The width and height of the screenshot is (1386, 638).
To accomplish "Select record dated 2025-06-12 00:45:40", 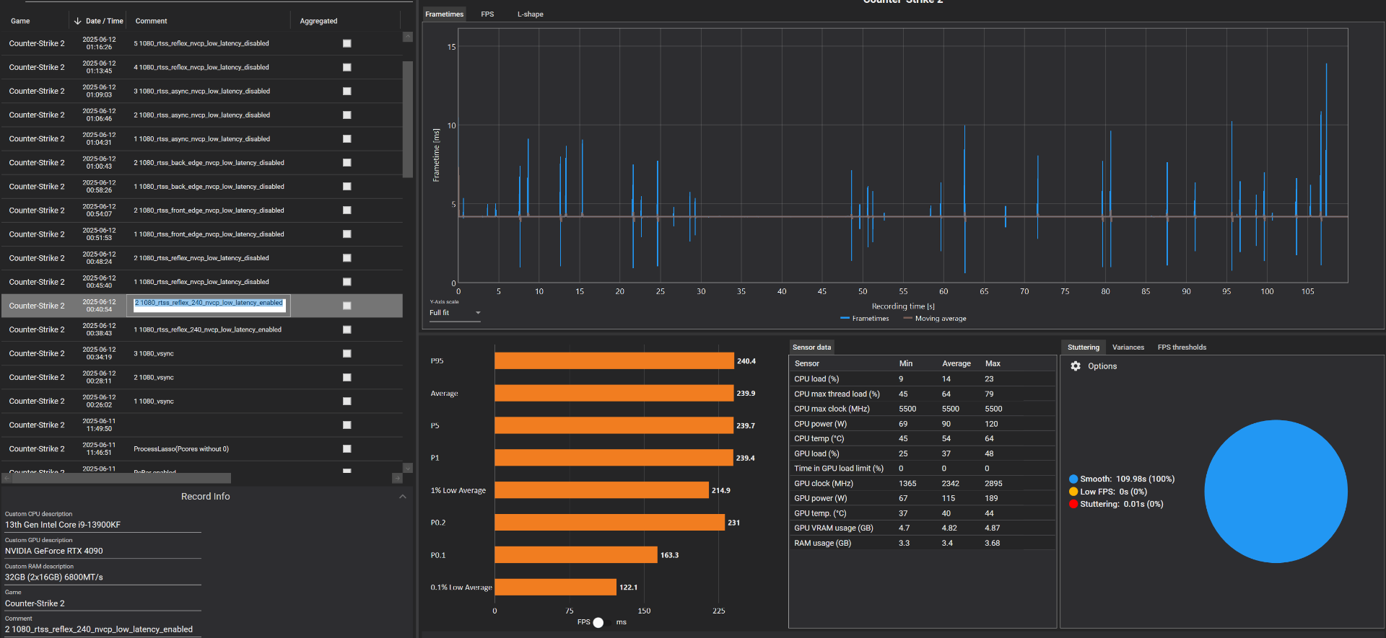I will pyautogui.click(x=202, y=281).
